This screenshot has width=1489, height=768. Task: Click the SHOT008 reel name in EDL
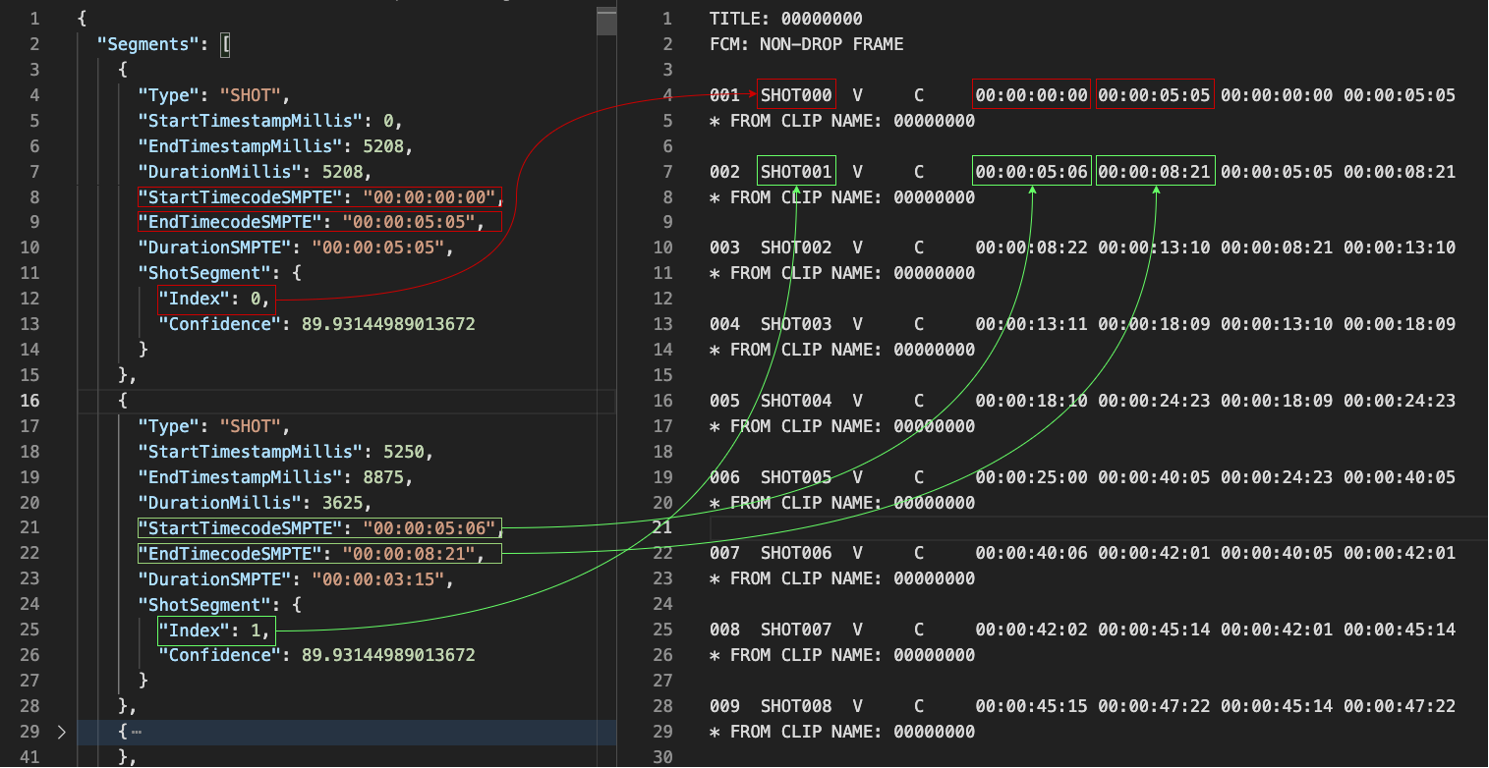pyautogui.click(x=796, y=706)
